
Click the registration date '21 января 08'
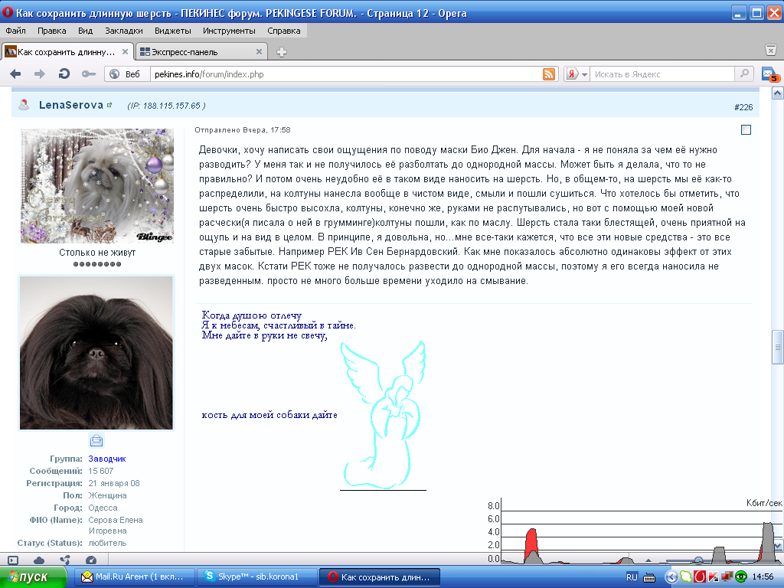click(x=114, y=484)
